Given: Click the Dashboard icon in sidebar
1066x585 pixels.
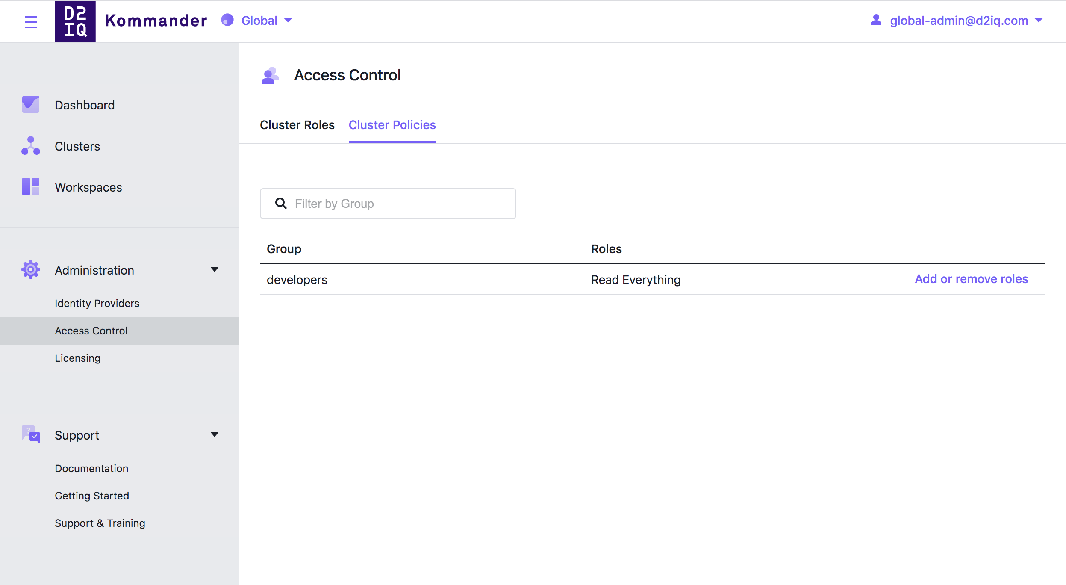Looking at the screenshot, I should pos(31,104).
